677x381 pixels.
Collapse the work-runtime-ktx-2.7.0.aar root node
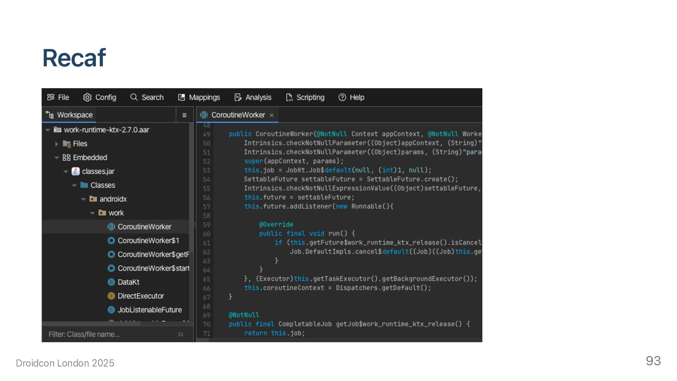[48, 130]
